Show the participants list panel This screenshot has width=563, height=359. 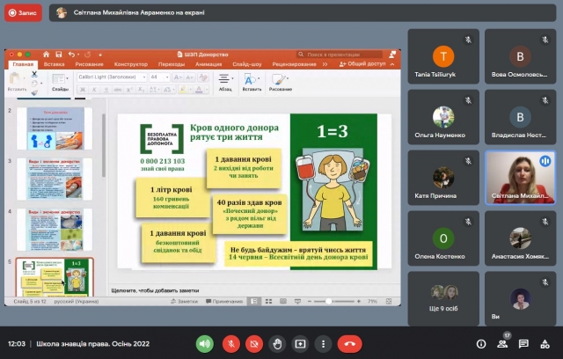click(x=502, y=343)
